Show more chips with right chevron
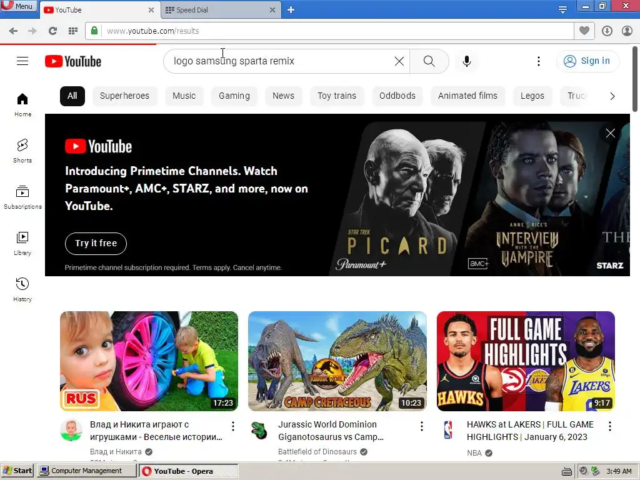Image resolution: width=640 pixels, height=480 pixels. point(612,96)
